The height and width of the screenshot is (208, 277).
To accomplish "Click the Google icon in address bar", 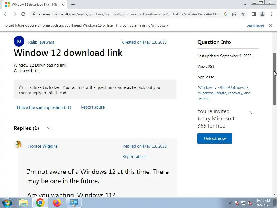I will click(x=225, y=14).
